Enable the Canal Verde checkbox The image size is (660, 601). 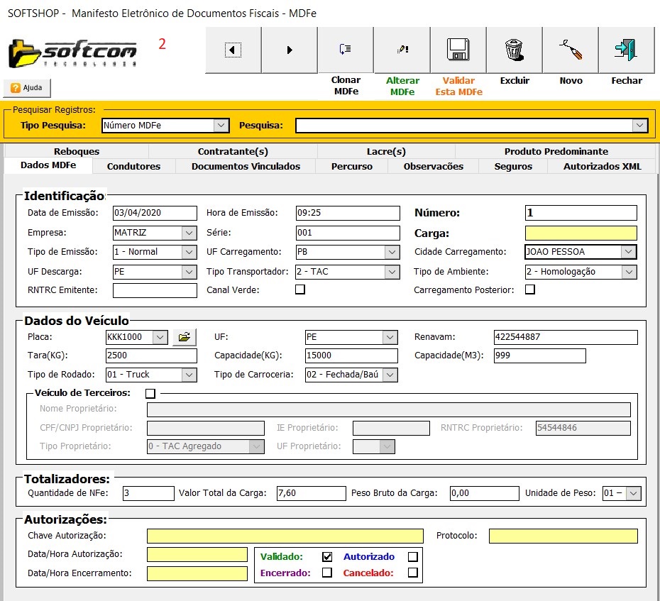coord(300,290)
